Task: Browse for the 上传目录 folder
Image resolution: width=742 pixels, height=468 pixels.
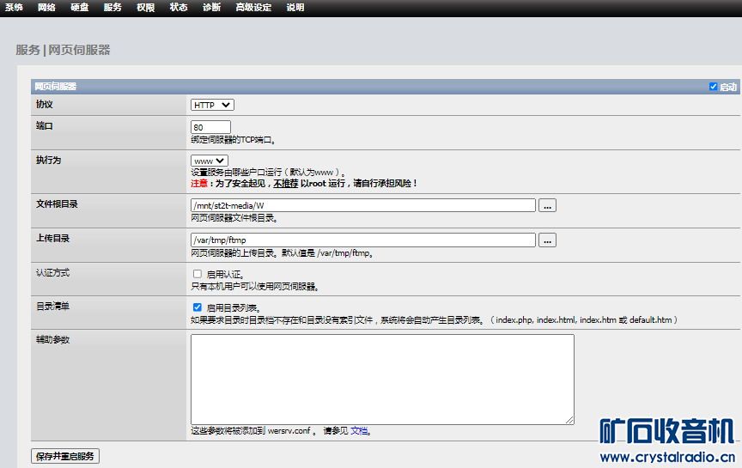Action: (548, 240)
